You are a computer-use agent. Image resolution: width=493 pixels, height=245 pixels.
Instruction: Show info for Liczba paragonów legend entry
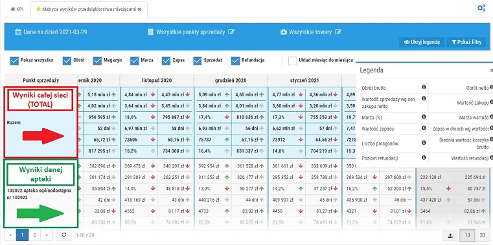(424, 143)
